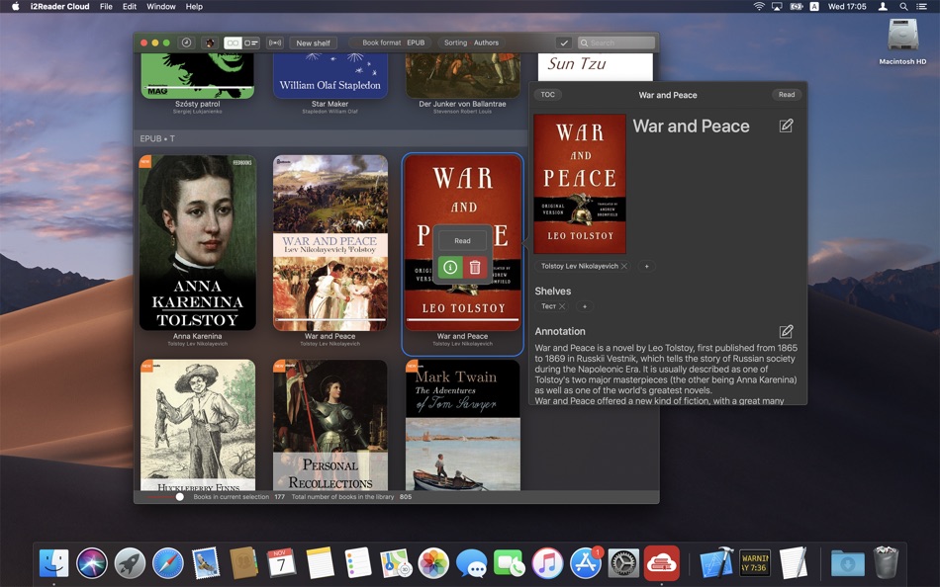Focus the library Search field
The height and width of the screenshot is (587, 940).
[x=616, y=42]
